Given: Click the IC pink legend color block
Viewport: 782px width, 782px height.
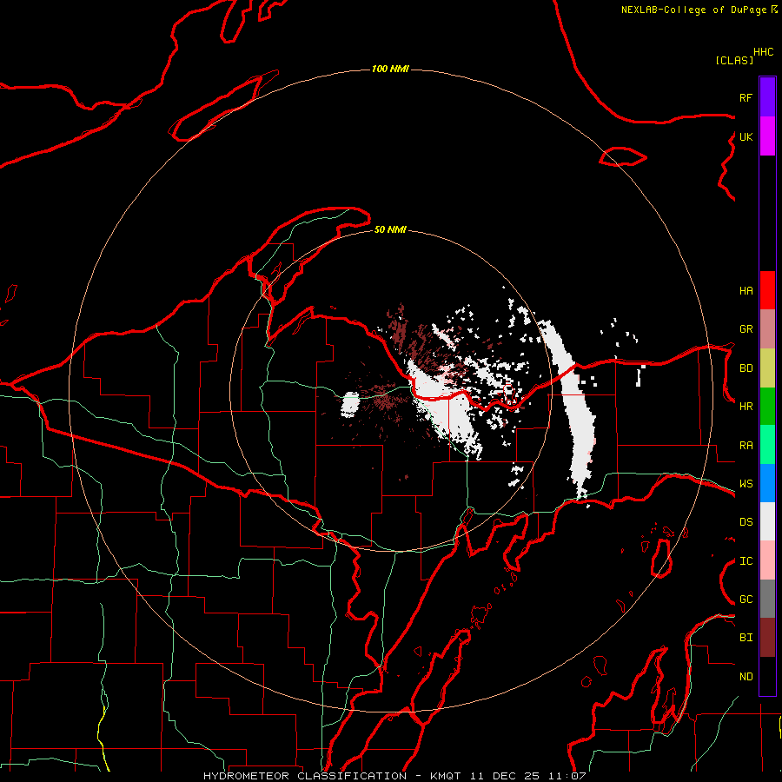Looking at the screenshot, I should click(767, 560).
